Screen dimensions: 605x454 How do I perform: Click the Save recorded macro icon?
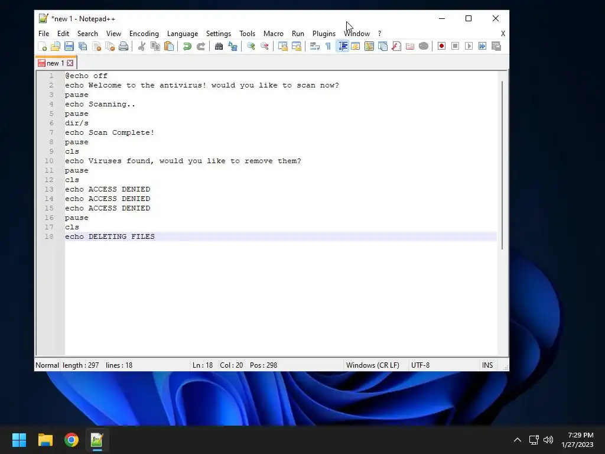(496, 46)
